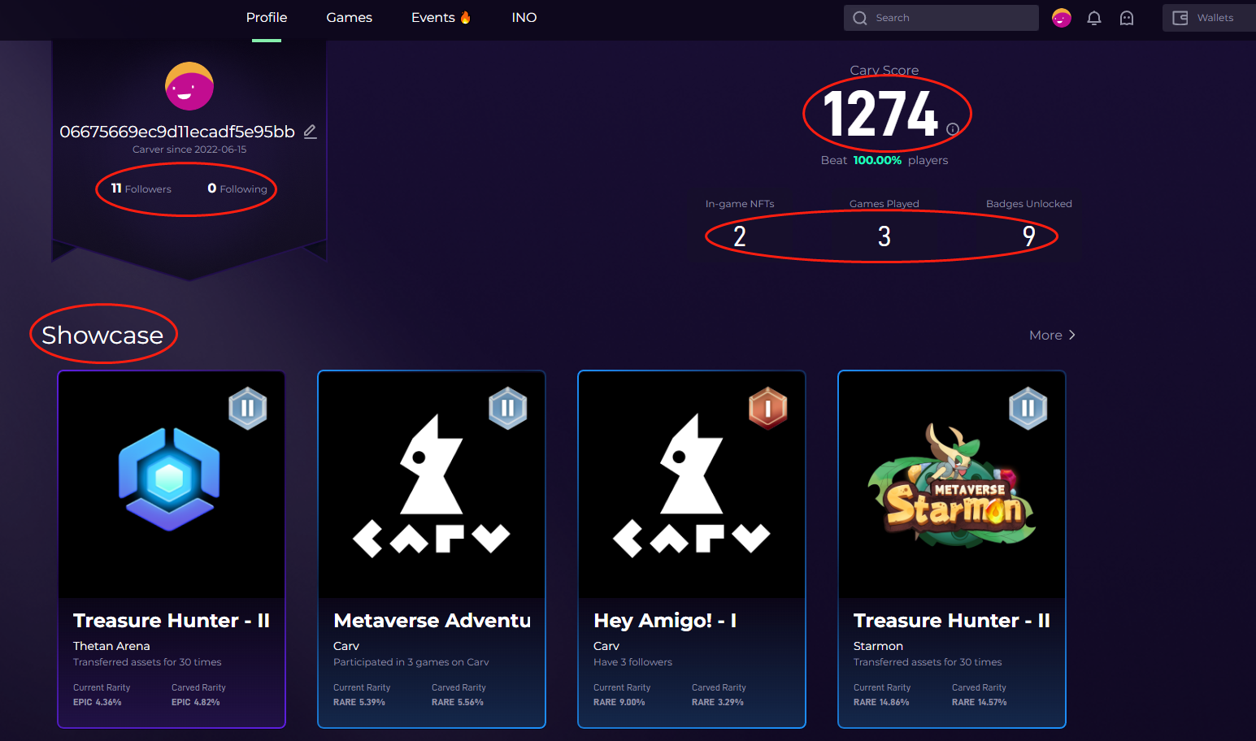Click tier II badge on Metaverse Adventure card
Viewport: 1256px width, 741px height.
click(507, 408)
